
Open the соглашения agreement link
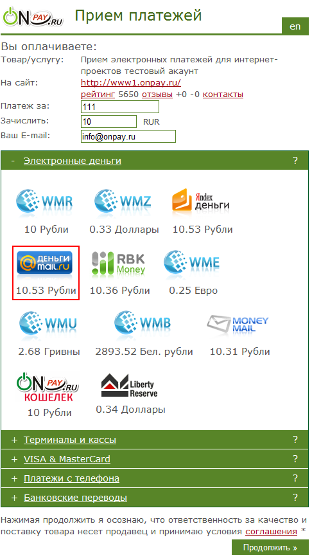point(272,532)
